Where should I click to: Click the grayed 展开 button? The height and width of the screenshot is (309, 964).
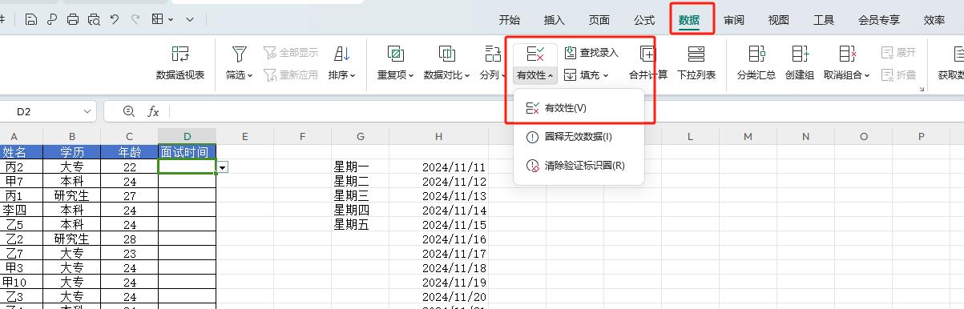pyautogui.click(x=898, y=53)
